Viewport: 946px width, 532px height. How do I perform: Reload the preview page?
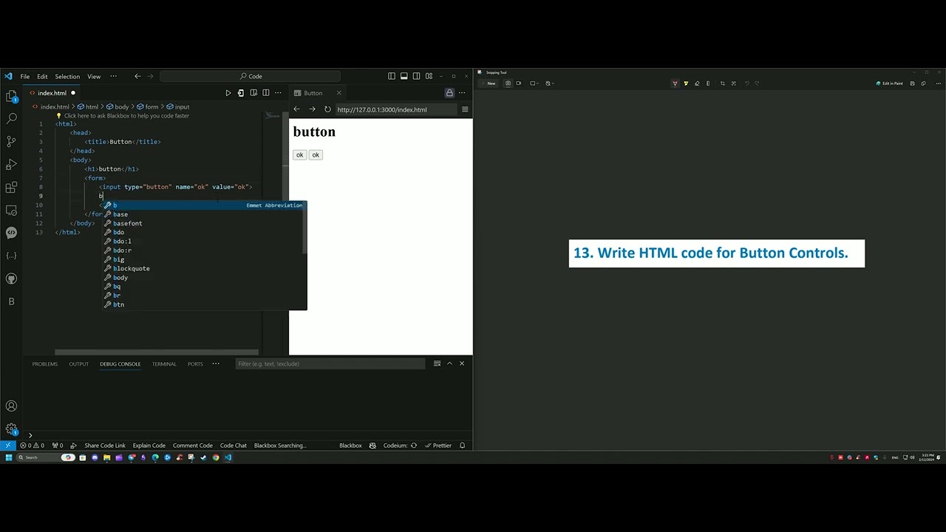(327, 109)
